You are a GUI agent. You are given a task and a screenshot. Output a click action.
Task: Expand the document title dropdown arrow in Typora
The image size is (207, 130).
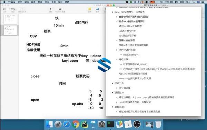click(167, 5)
